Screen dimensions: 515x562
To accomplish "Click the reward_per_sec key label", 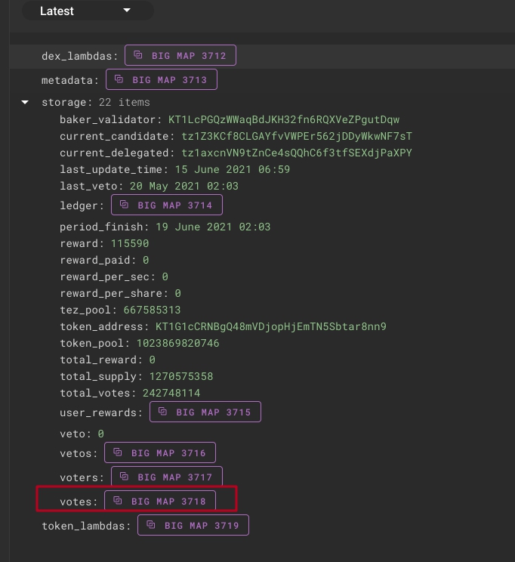I will tap(107, 276).
